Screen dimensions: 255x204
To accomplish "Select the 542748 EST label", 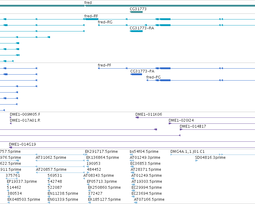I will click(55, 182).
